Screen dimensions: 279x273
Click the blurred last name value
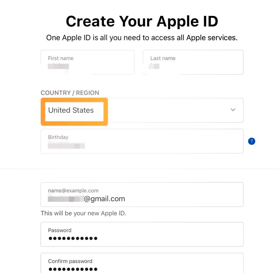(154, 66)
